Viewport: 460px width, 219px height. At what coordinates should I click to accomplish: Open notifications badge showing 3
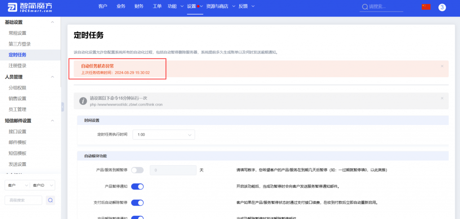(x=442, y=7)
